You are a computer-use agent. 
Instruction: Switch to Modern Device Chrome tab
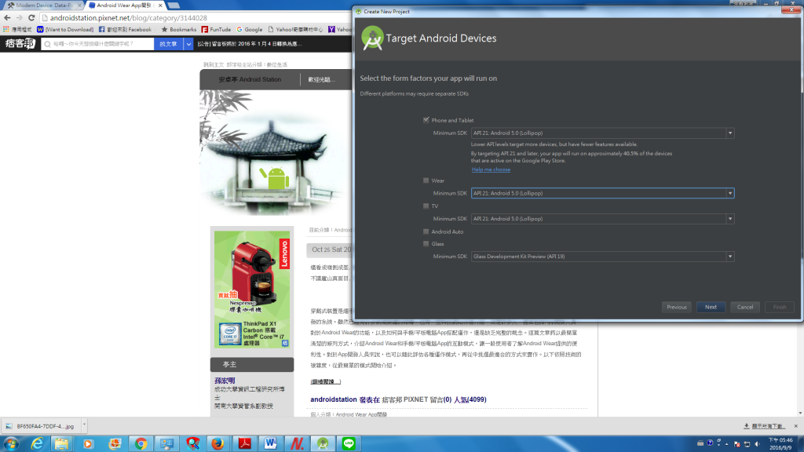point(42,5)
